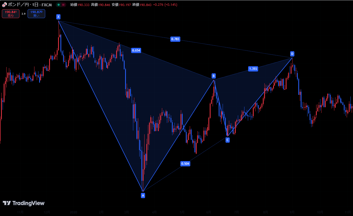Select the X point marker of pattern

(58, 17)
